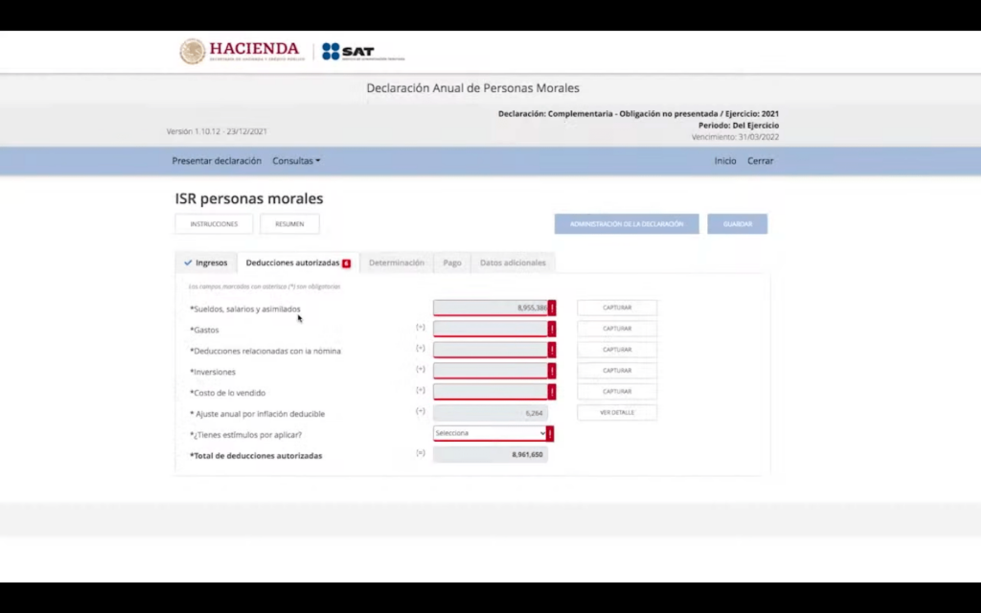
Task: Click the Cerrar link
Action: pyautogui.click(x=760, y=161)
